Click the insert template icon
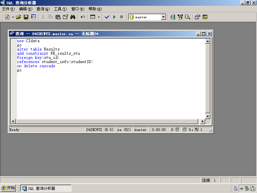The height and width of the screenshot is (193, 257). point(33,17)
